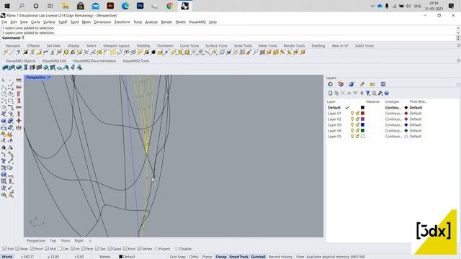The image size is (461, 259).
Task: Toggle the Near osnap checkbox
Action: (17, 249)
